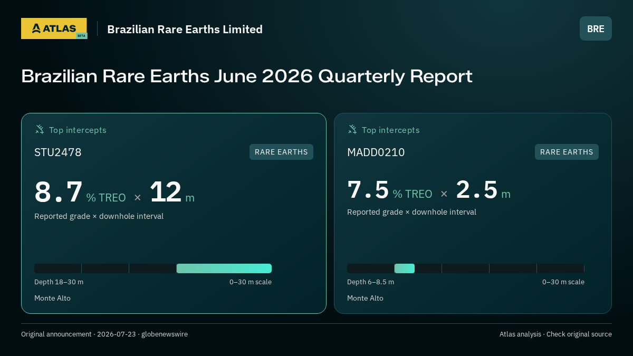Viewport: 633px width, 356px height.
Task: Click the 2.5 m interval value
Action: point(483,190)
